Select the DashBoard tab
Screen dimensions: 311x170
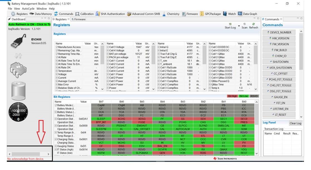click(17, 19)
